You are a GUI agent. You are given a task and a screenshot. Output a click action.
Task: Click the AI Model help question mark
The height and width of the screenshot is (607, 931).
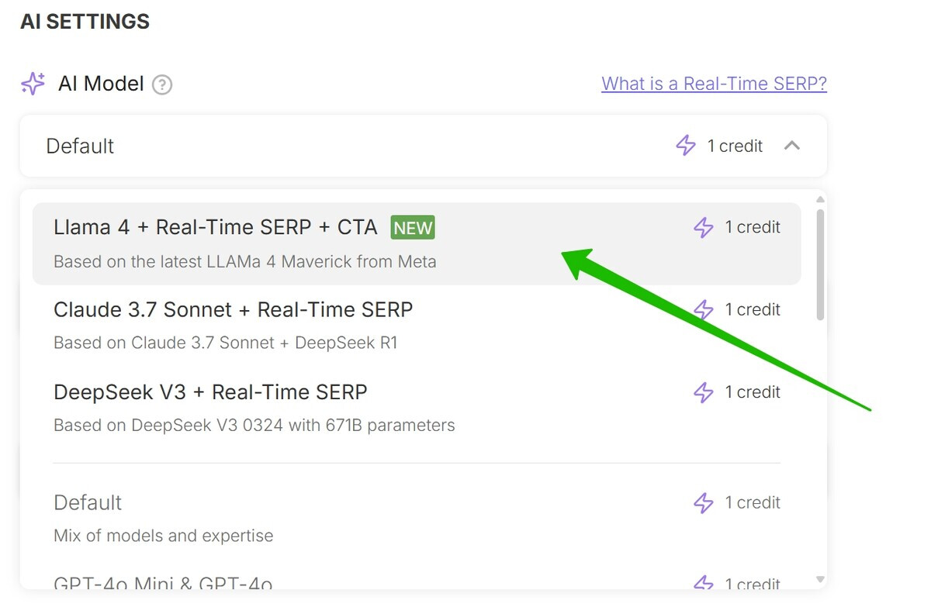[x=161, y=84]
